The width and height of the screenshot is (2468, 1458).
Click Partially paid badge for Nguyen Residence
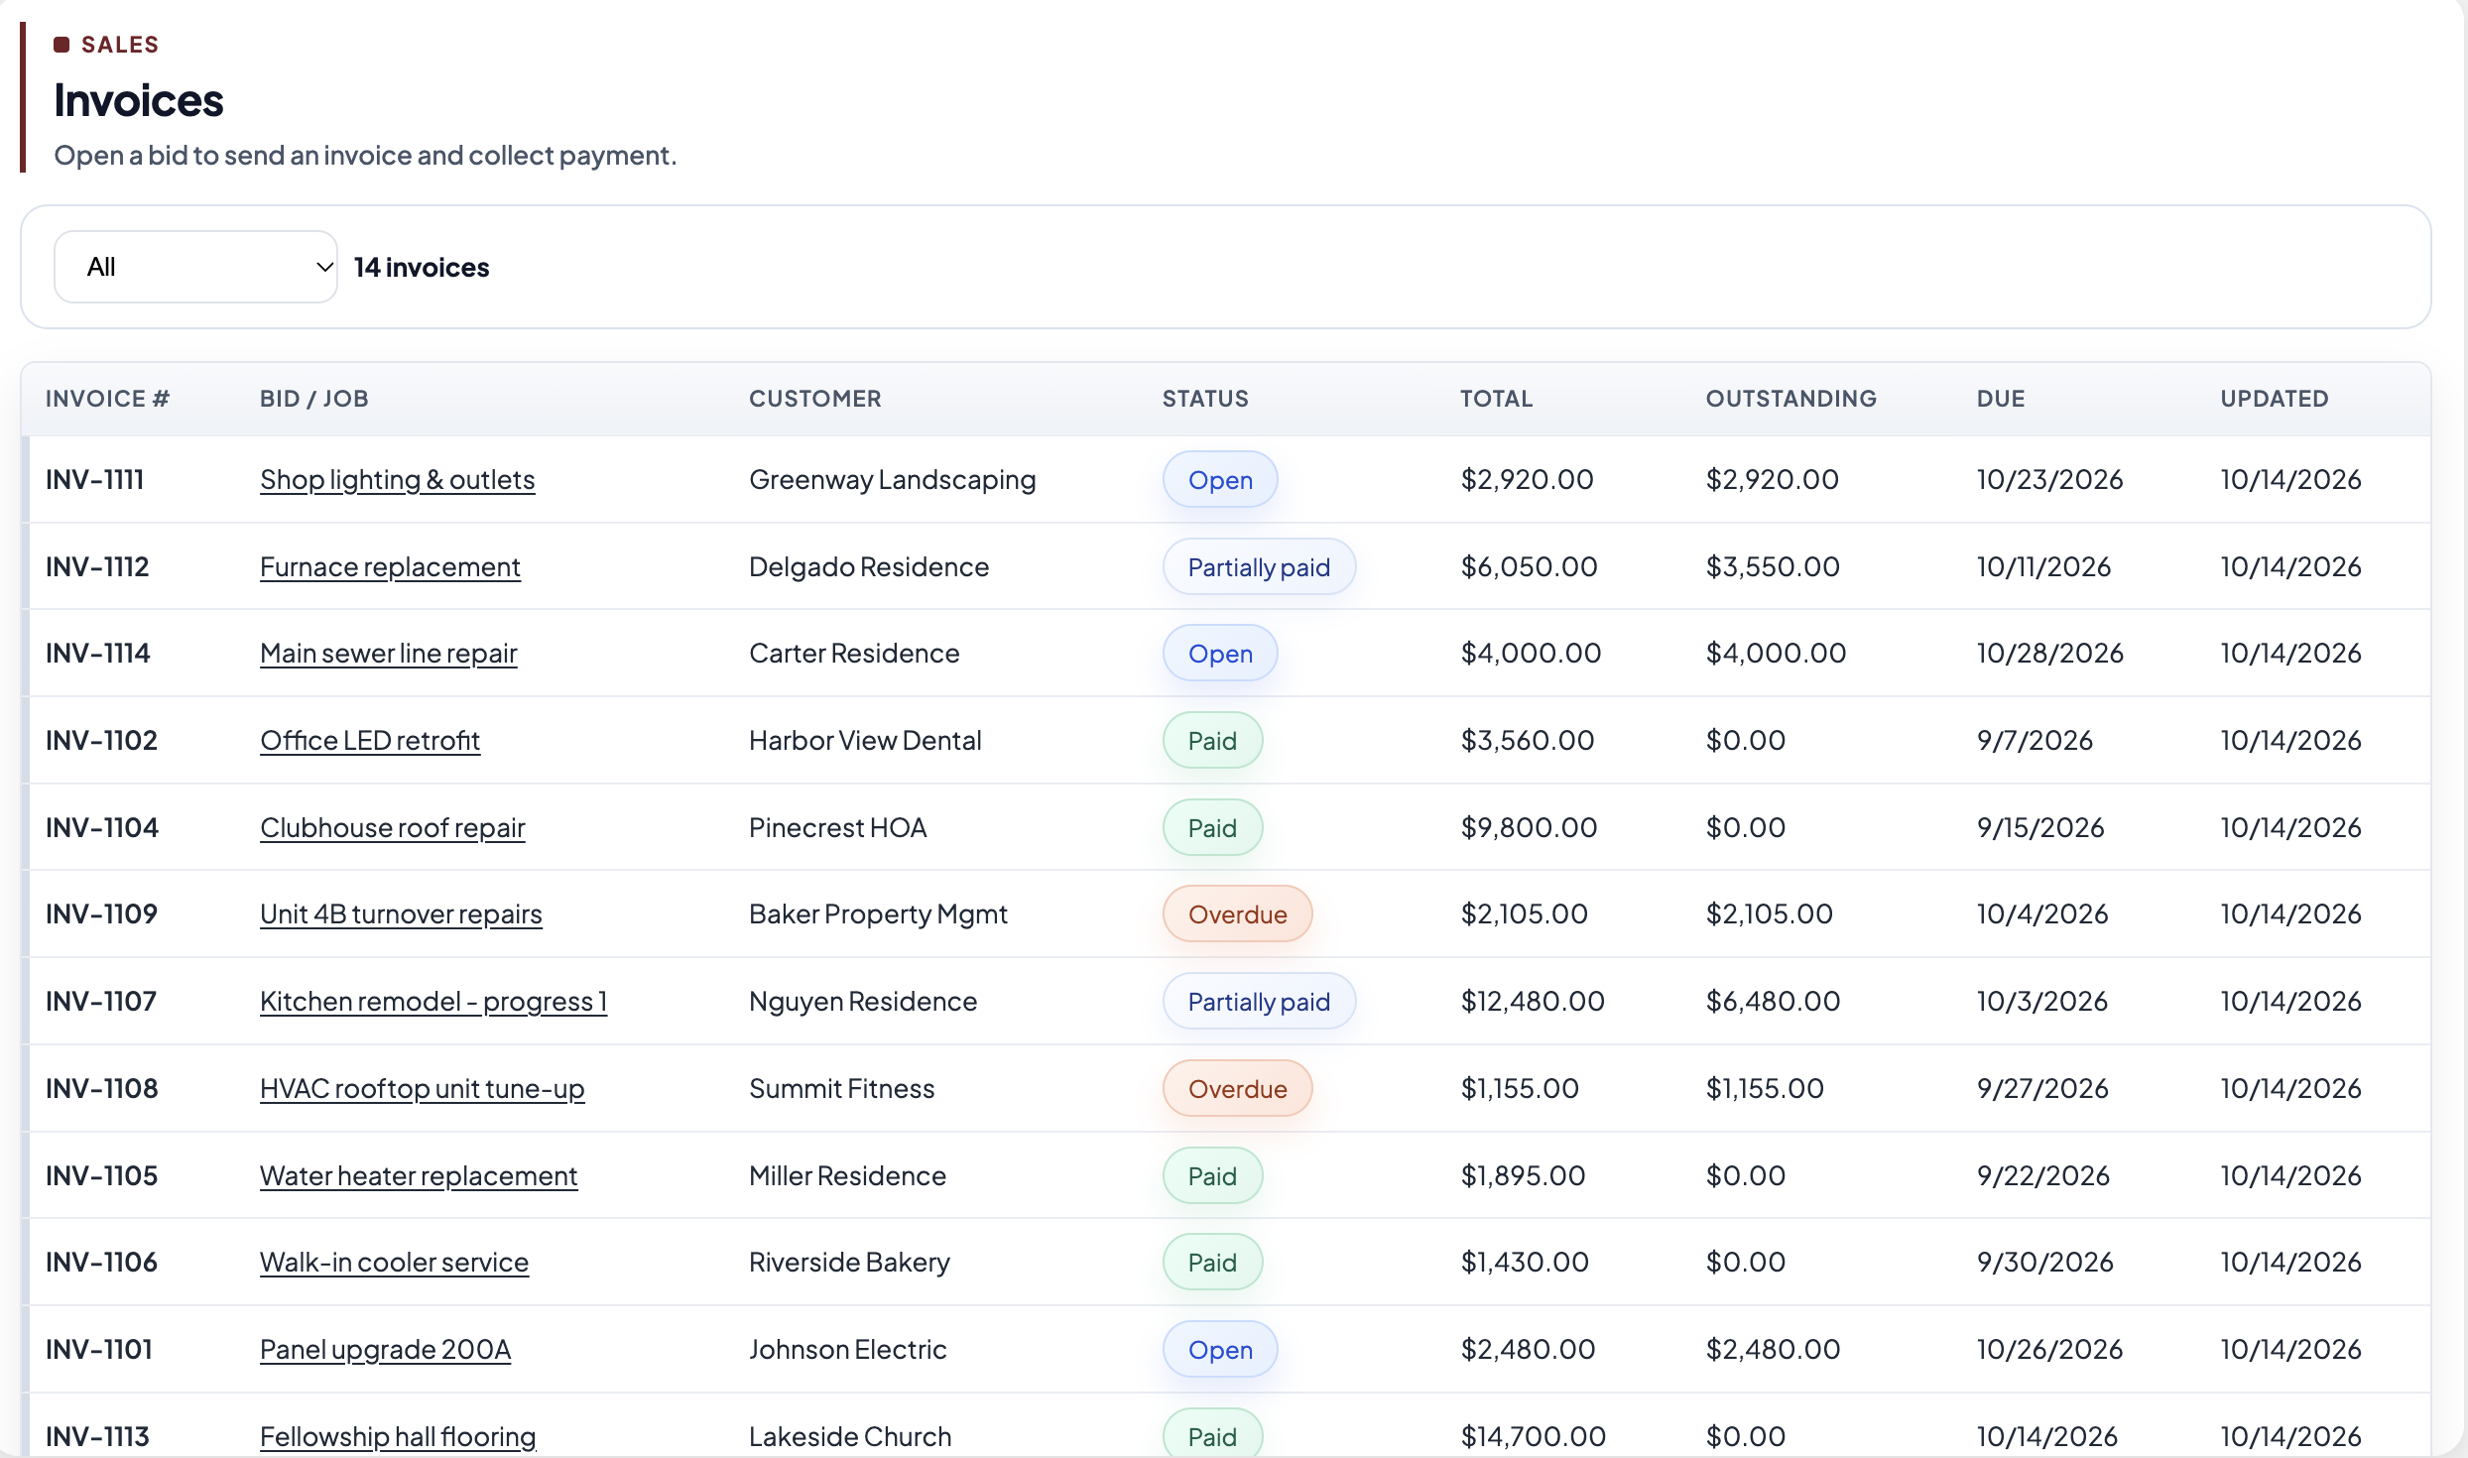coord(1259,1002)
